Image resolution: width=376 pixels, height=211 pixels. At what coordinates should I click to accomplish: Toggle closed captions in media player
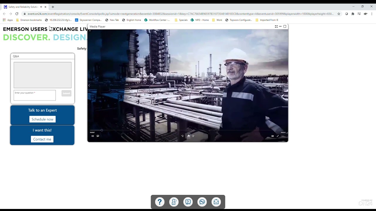[98, 136]
